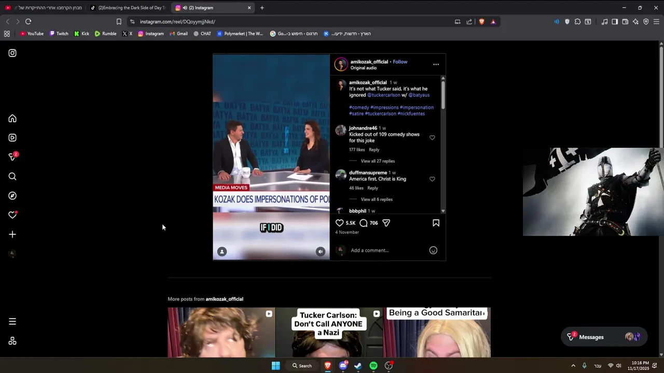Viewport: 664px width, 373px height.
Task: Open the Instagram logo home link
Action: click(12, 53)
